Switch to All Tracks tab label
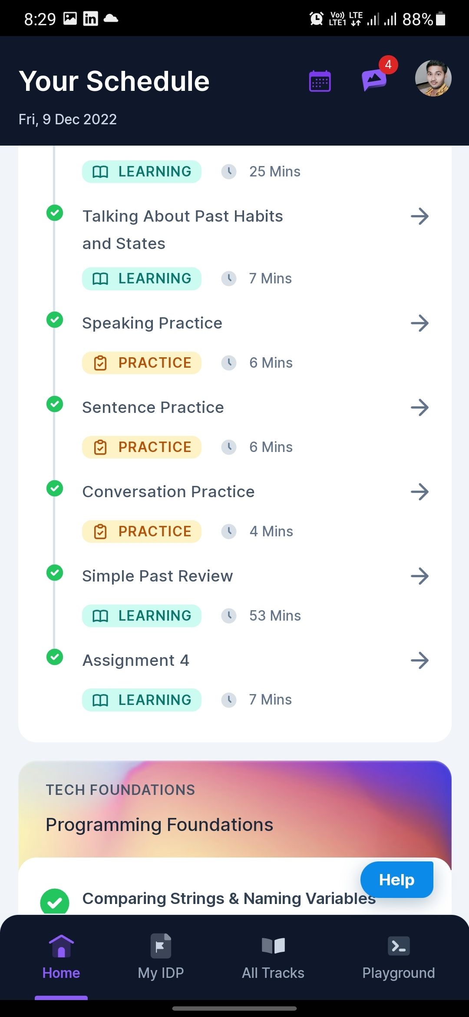 click(x=273, y=973)
